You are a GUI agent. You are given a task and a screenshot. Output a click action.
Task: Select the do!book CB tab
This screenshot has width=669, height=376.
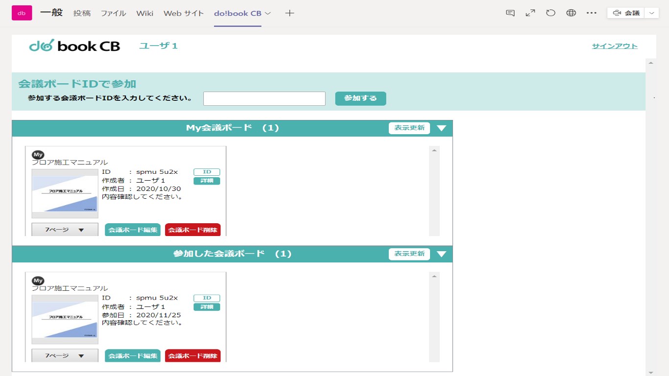tap(238, 13)
